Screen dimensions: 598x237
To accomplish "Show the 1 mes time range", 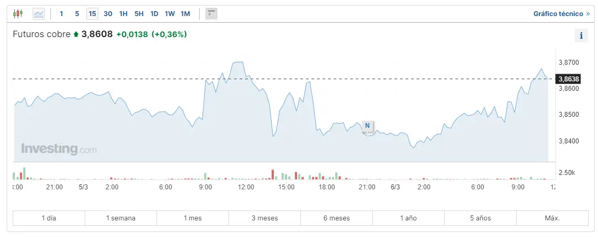I will click(193, 218).
